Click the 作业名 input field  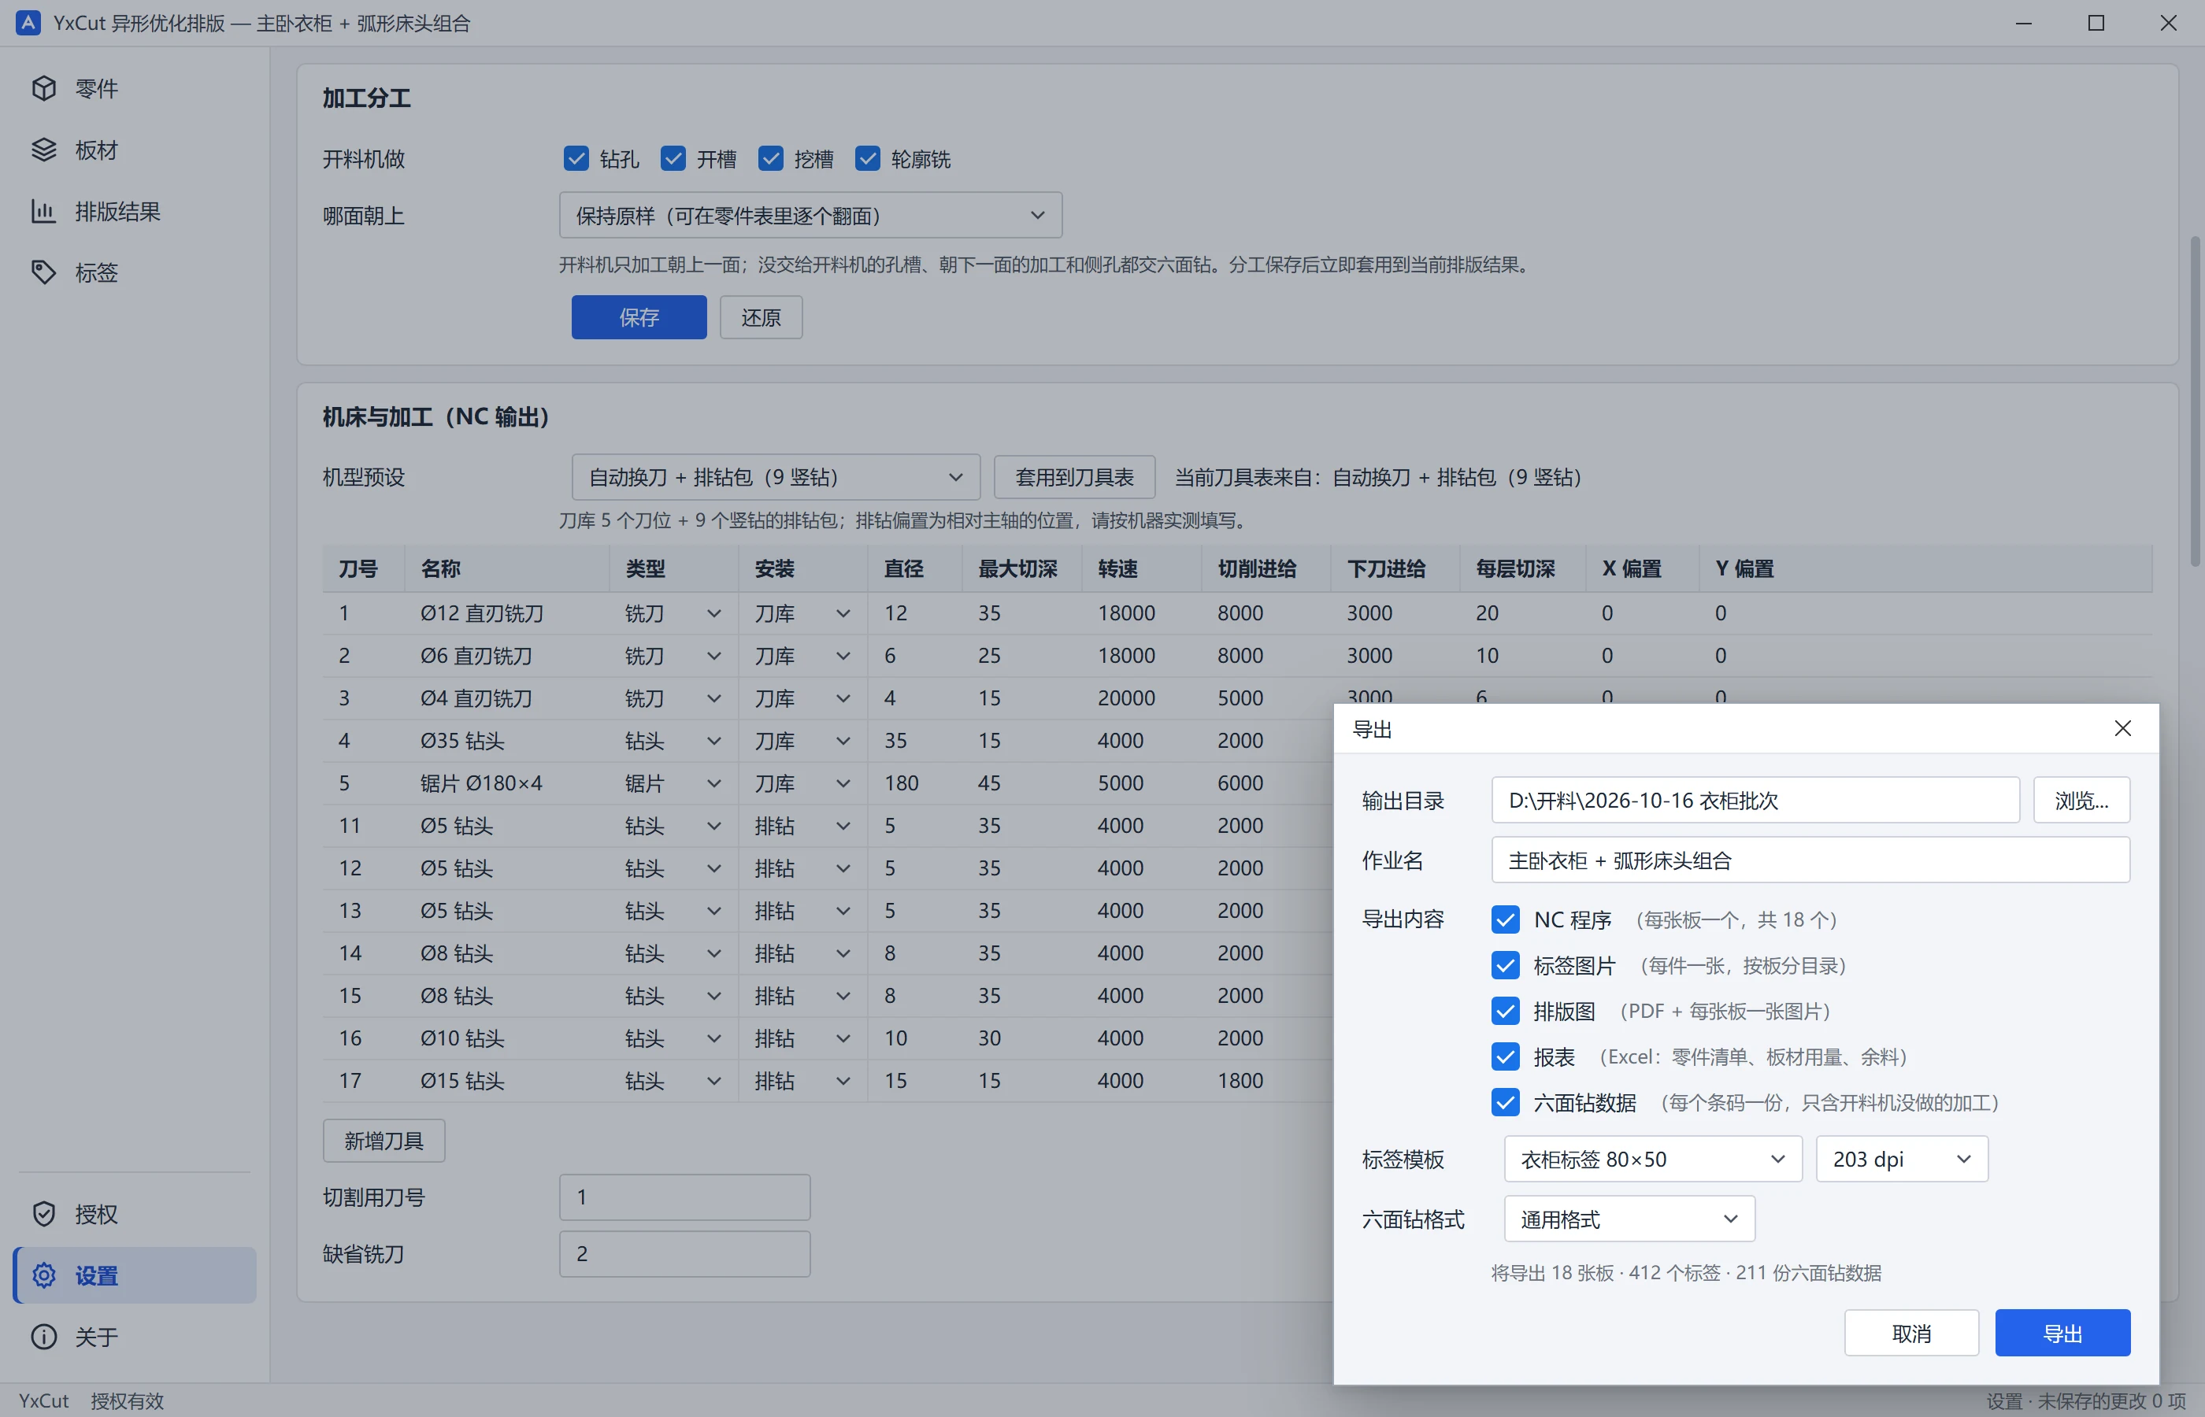tap(1810, 860)
